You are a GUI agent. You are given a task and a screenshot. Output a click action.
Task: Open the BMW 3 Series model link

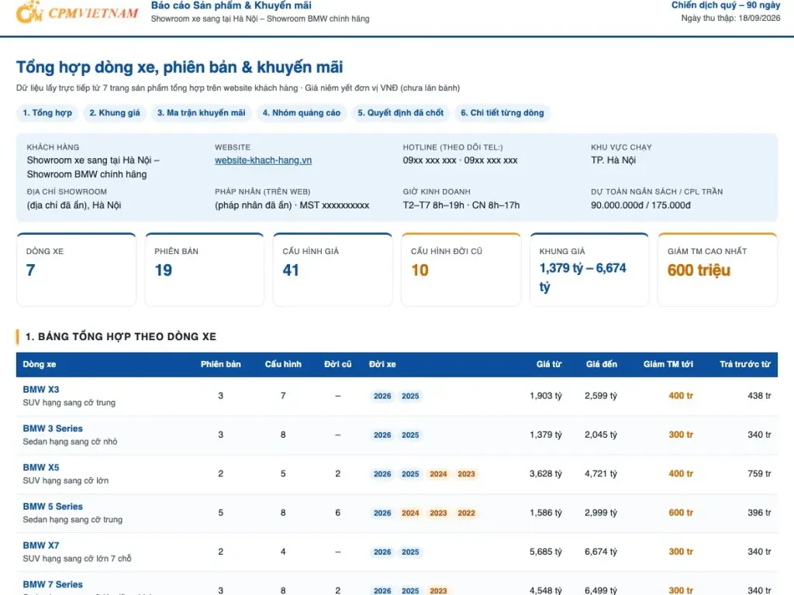(x=53, y=428)
